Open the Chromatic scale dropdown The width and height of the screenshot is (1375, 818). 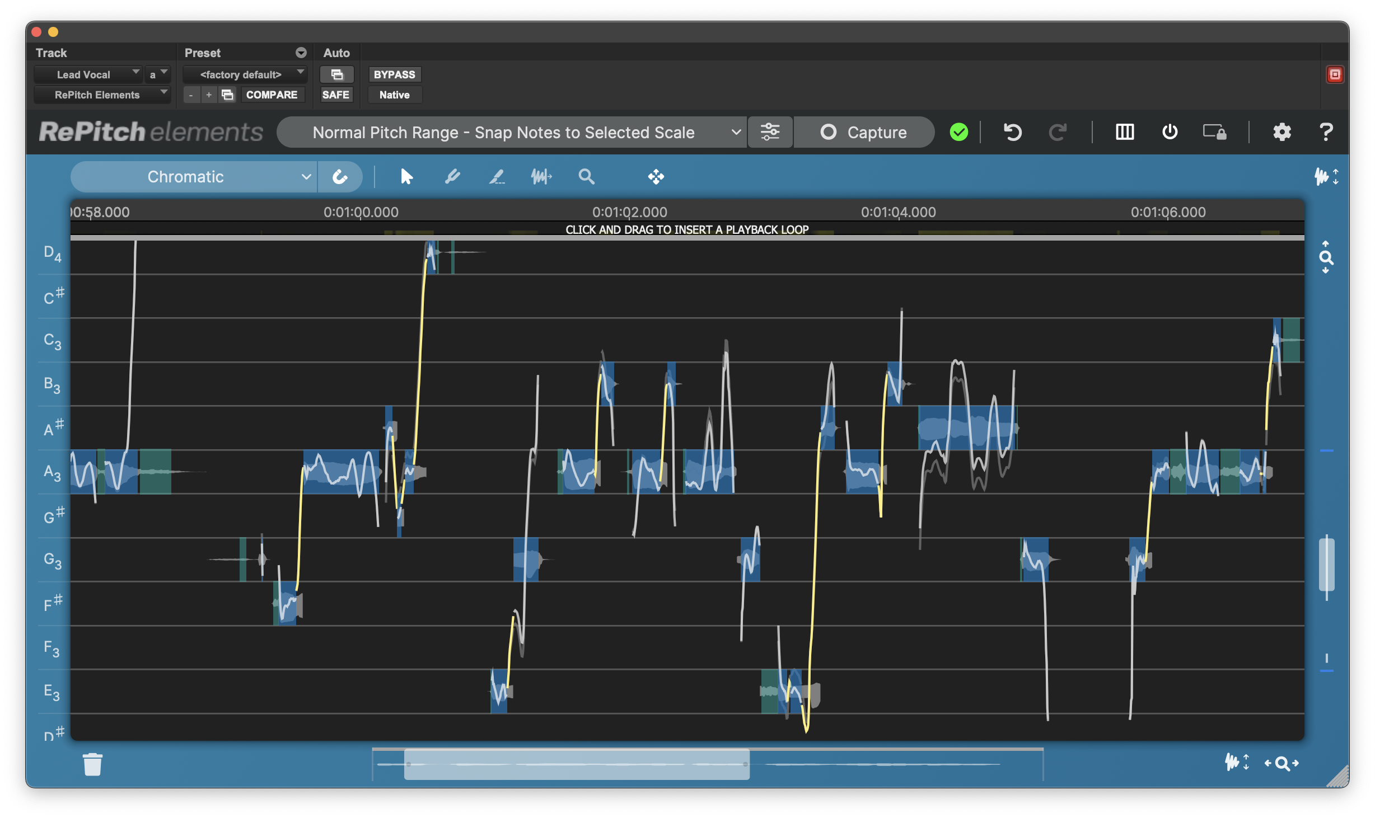pyautogui.click(x=194, y=177)
